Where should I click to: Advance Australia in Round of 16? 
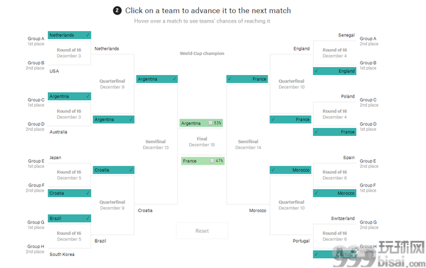(x=69, y=132)
